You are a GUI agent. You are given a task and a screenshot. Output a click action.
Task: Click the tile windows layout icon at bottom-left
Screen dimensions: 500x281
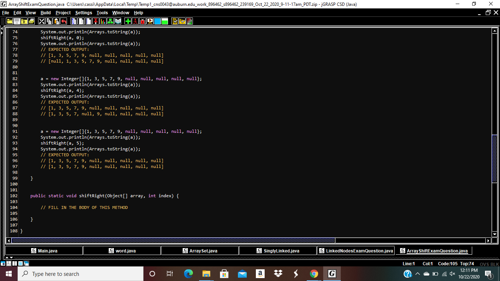coord(9,263)
